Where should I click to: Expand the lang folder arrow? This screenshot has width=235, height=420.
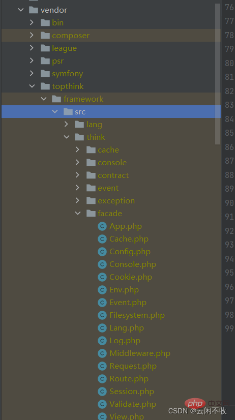(x=66, y=124)
